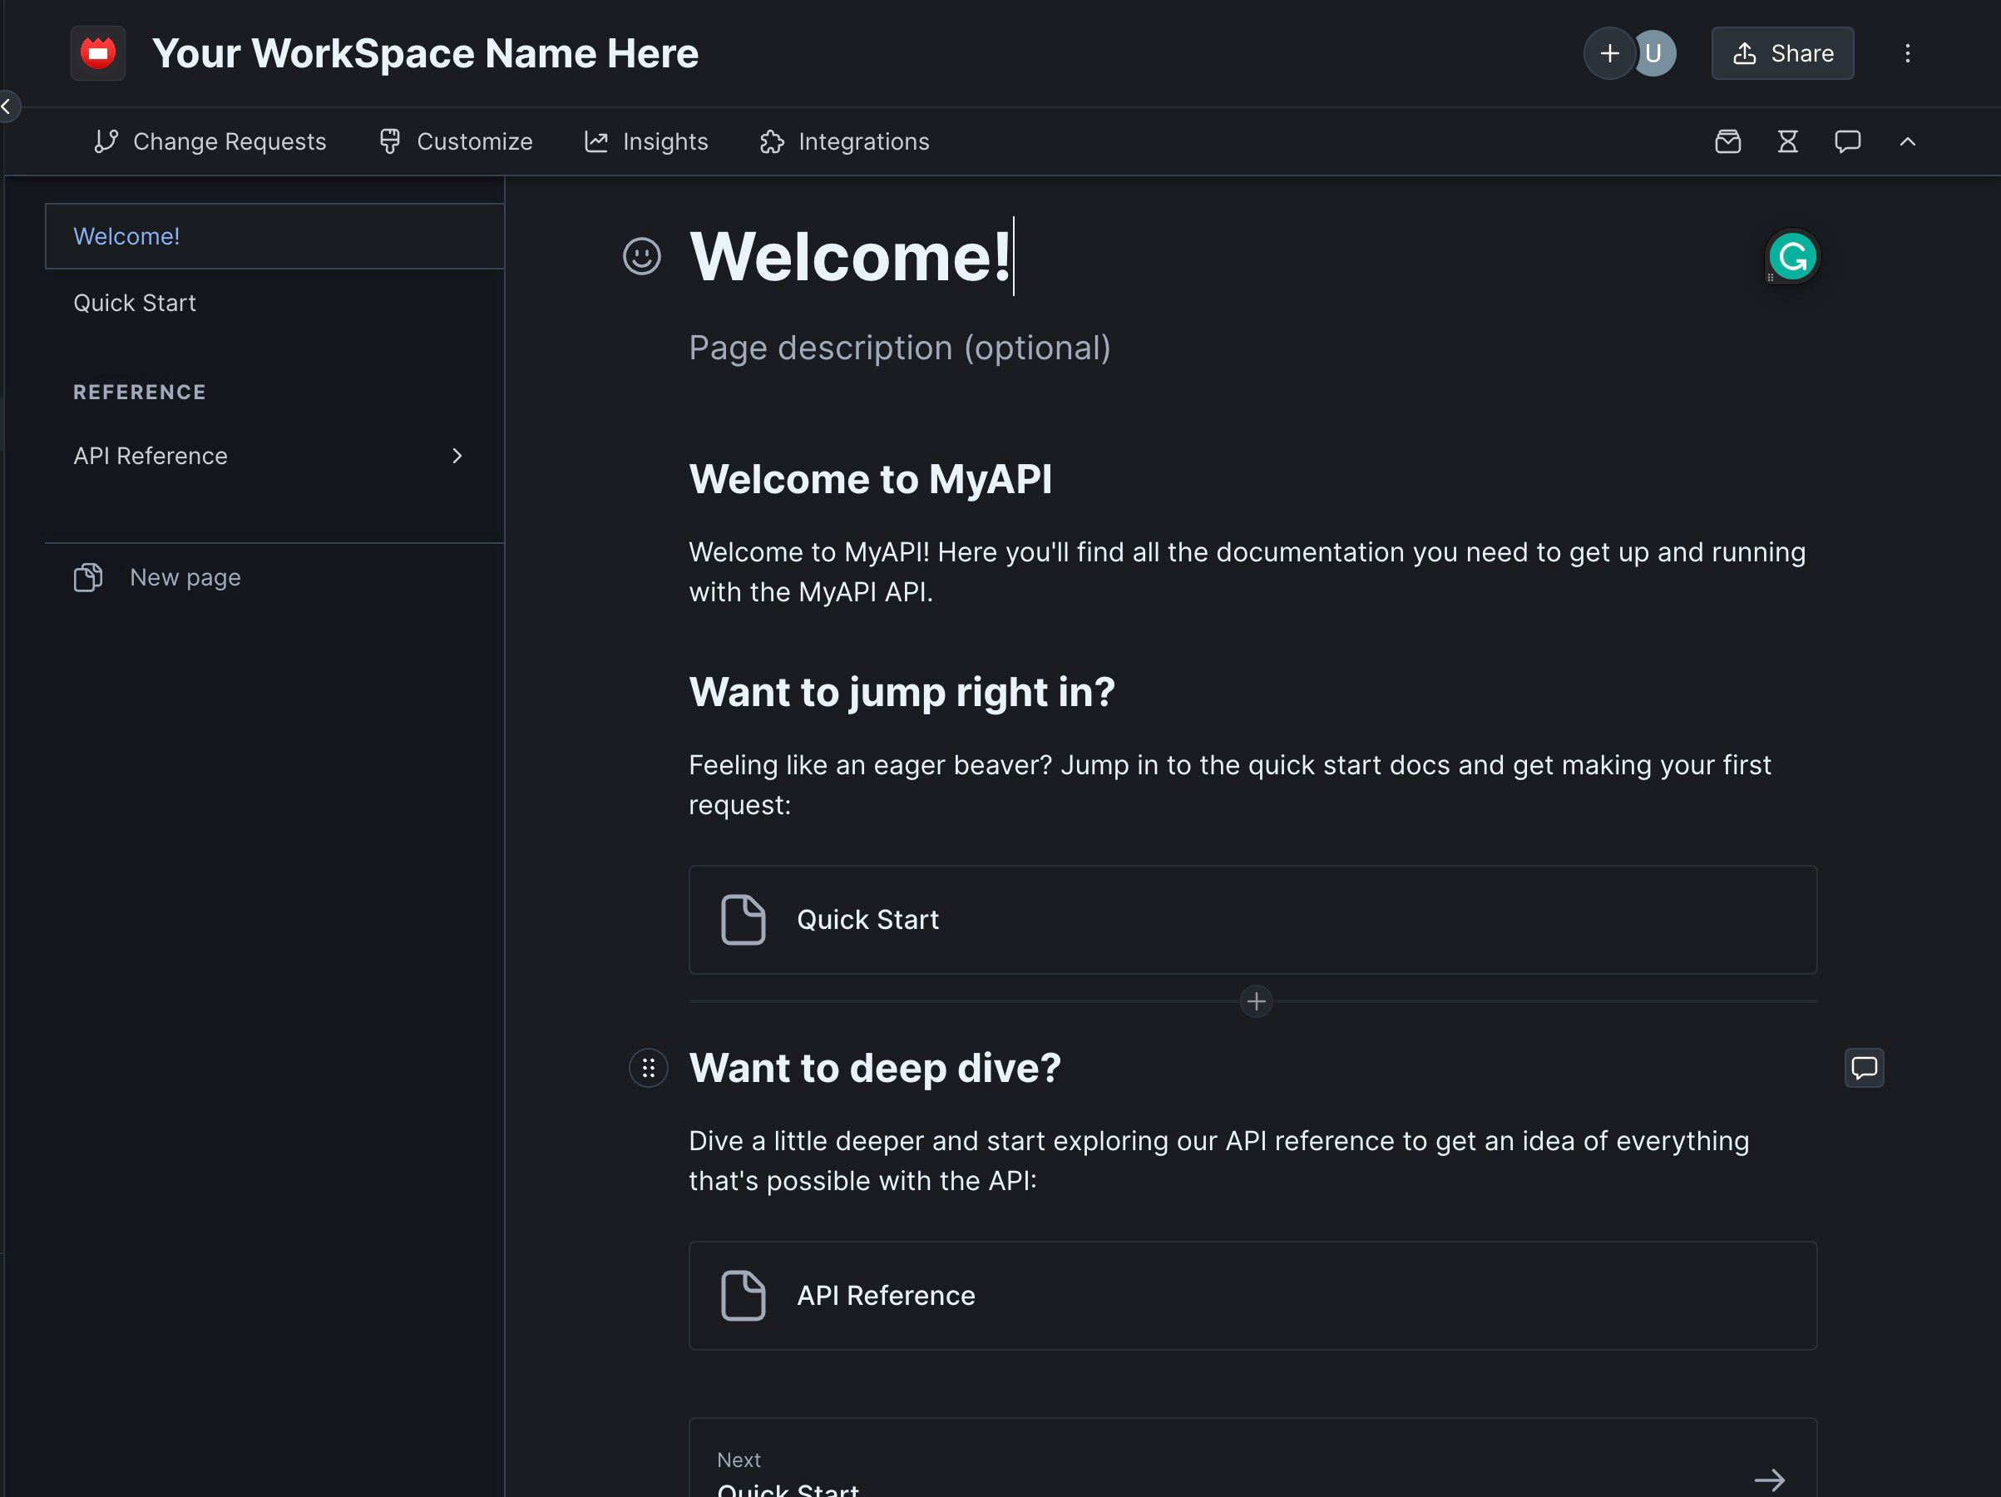Open the three-dot more options menu
The height and width of the screenshot is (1497, 2001).
click(1907, 53)
